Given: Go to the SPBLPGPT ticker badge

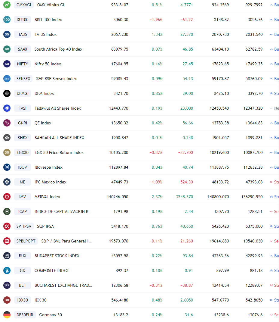Looking at the screenshot, I should coord(26,241).
